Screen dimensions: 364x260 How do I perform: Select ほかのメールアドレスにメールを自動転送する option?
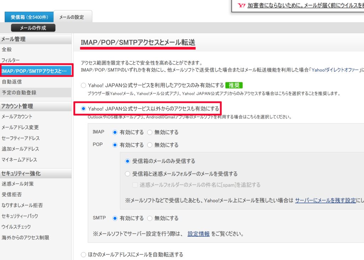coord(84,254)
